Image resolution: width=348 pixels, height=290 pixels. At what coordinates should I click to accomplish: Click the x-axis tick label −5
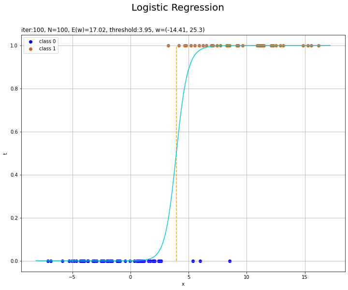tap(72, 277)
